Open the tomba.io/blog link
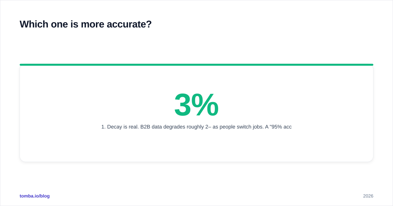The image size is (393, 206). (35, 196)
